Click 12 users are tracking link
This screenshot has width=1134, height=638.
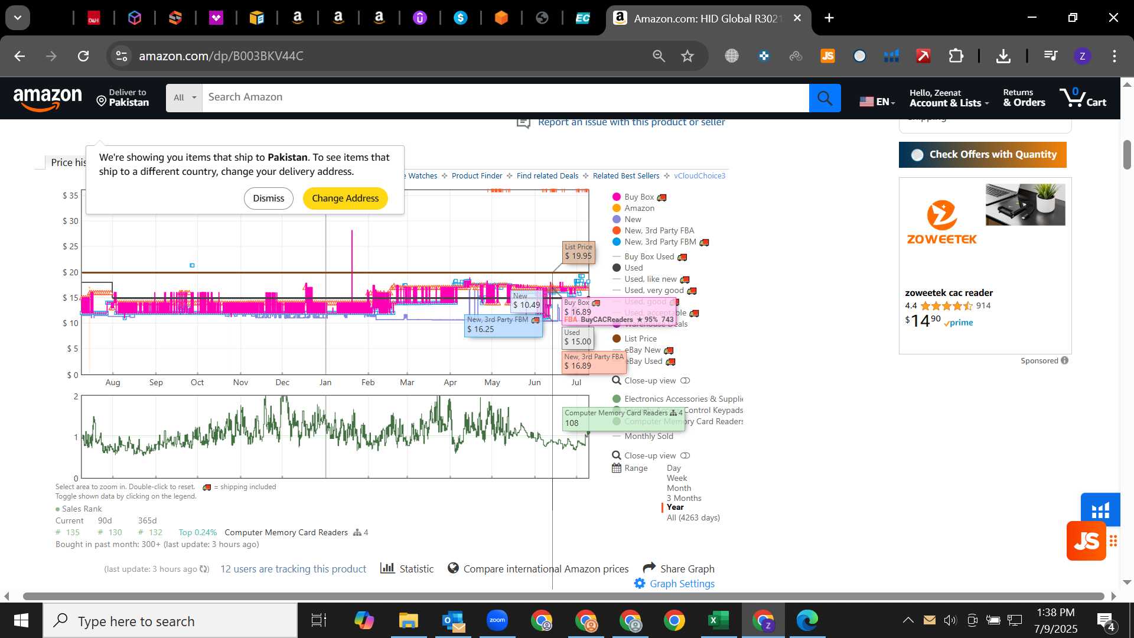(293, 569)
